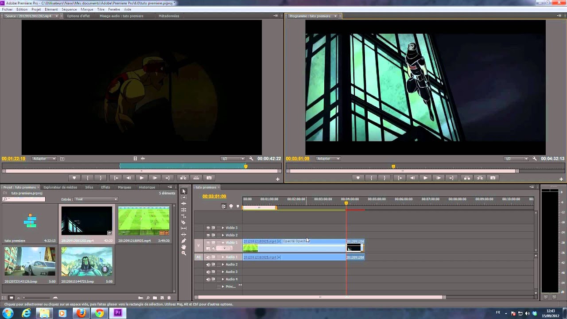Viewport: 567px width, 319px height.
Task: Select the Rolling Edit tool
Action: point(184,210)
